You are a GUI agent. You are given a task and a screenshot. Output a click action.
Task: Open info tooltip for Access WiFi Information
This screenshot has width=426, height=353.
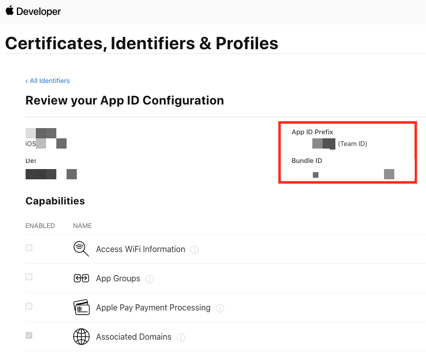(x=195, y=250)
